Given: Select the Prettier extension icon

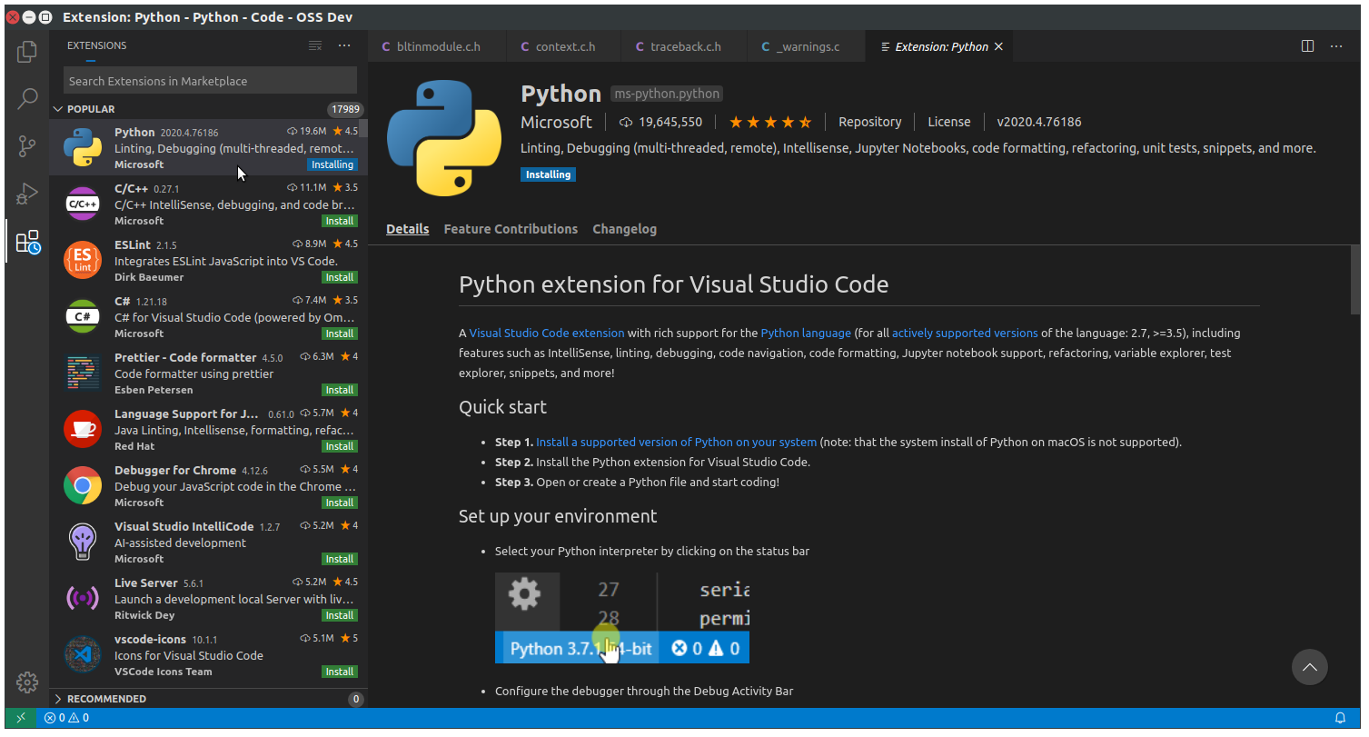Looking at the screenshot, I should pyautogui.click(x=83, y=373).
